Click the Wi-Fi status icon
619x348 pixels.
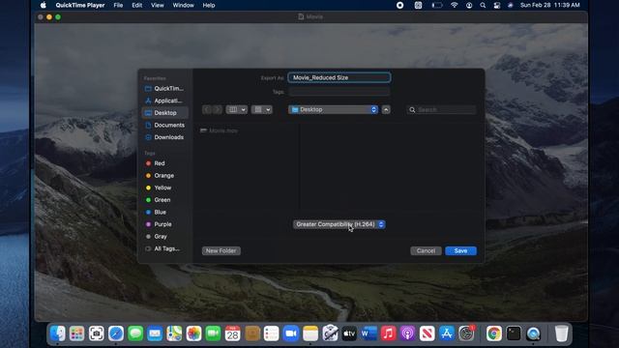tap(454, 5)
